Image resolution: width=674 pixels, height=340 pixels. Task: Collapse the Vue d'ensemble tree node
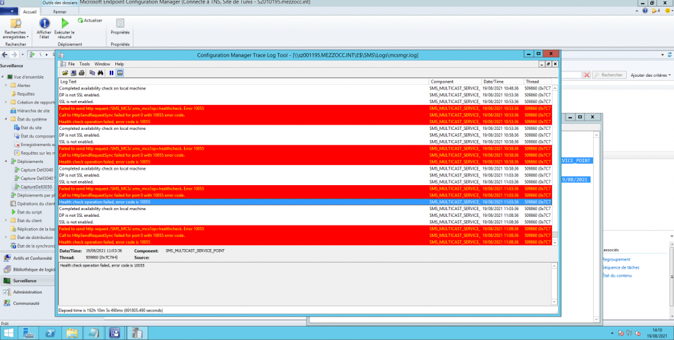tap(3, 77)
